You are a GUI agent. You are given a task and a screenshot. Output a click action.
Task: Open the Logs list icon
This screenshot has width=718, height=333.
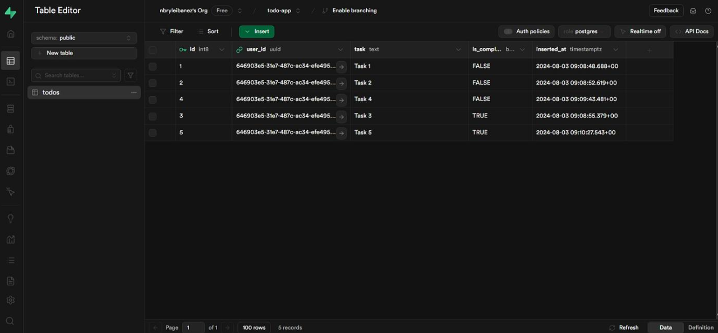(10, 260)
